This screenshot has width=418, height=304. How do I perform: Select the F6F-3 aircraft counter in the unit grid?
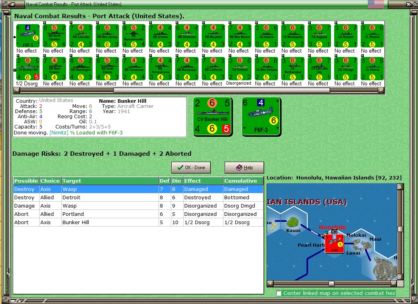(x=28, y=36)
